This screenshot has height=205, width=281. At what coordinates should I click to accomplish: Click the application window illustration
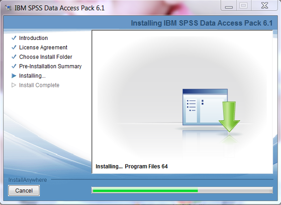coord(205,107)
